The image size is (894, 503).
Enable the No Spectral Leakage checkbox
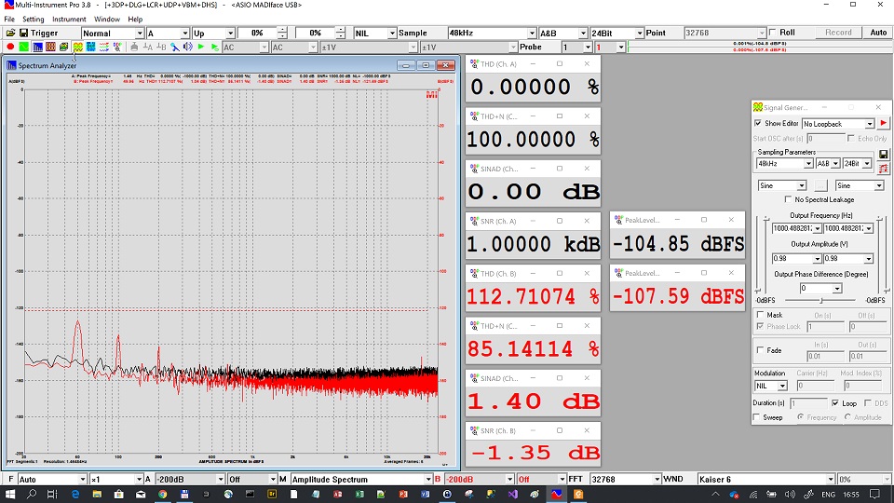point(788,199)
